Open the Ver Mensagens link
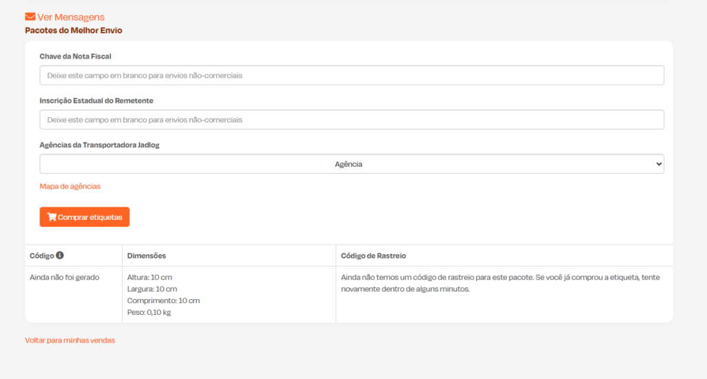 (64, 17)
